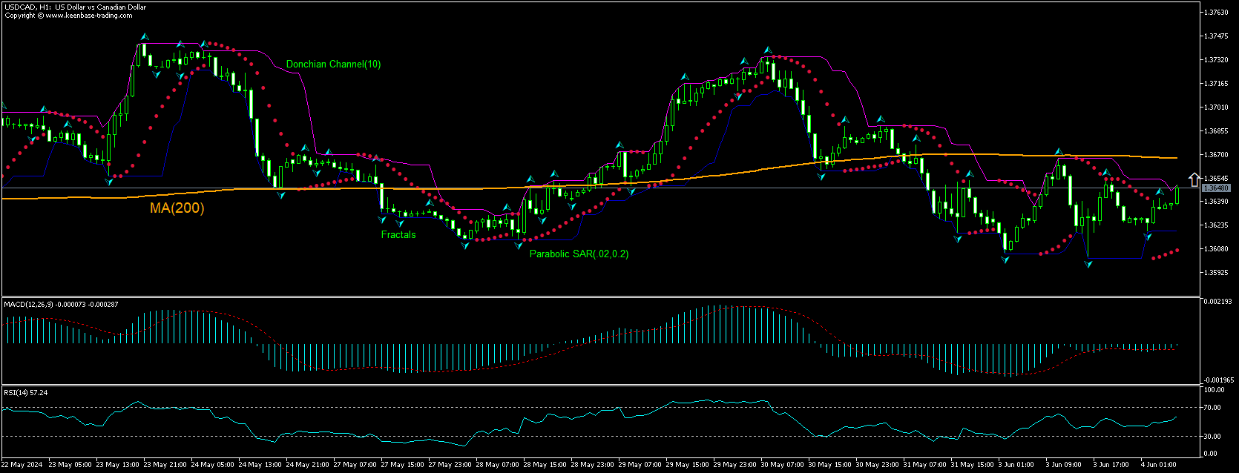Open the www.keenbase-trading.com copyright link
This screenshot has height=473, width=1239.
[x=89, y=15]
